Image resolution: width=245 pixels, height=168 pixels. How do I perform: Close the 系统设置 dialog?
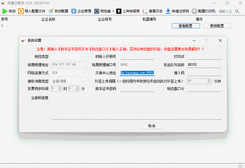(x=220, y=40)
